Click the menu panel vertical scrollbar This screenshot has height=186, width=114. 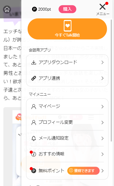coord(111,80)
